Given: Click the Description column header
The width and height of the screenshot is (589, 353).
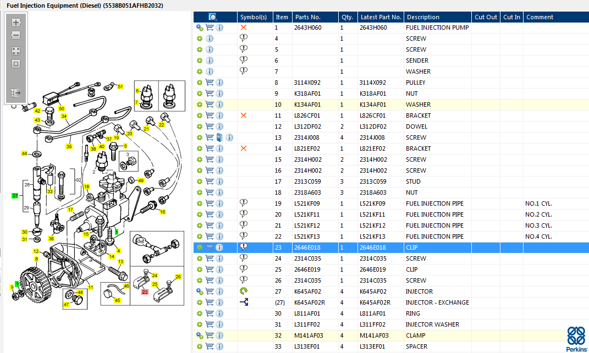Looking at the screenshot, I should click(423, 17).
